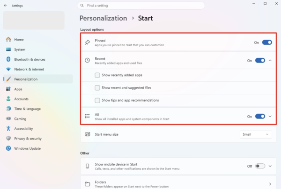Focus the Find a setting search box

(141, 6)
